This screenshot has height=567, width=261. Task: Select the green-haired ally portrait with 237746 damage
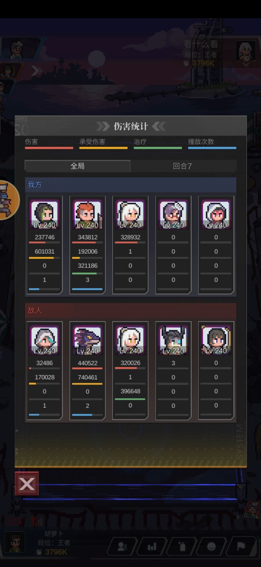45,215
